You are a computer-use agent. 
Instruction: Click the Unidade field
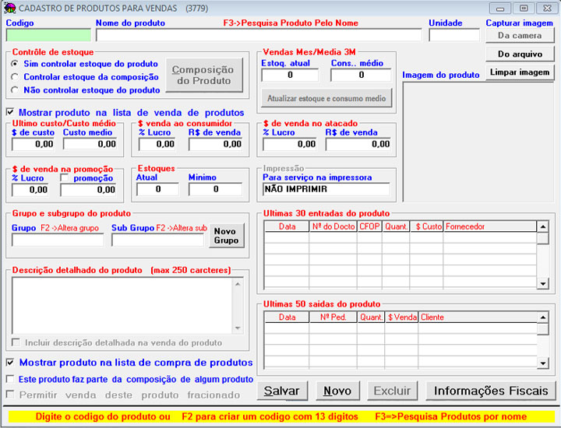tap(454, 35)
